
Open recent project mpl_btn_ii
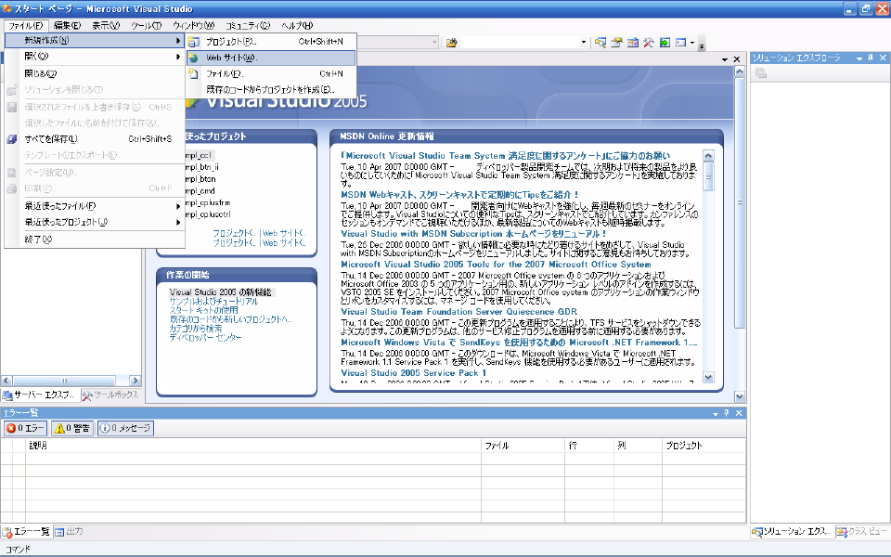pos(201,167)
